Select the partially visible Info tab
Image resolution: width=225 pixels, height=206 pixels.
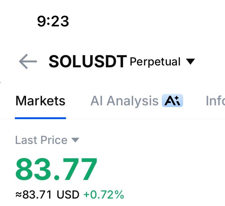coord(215,101)
